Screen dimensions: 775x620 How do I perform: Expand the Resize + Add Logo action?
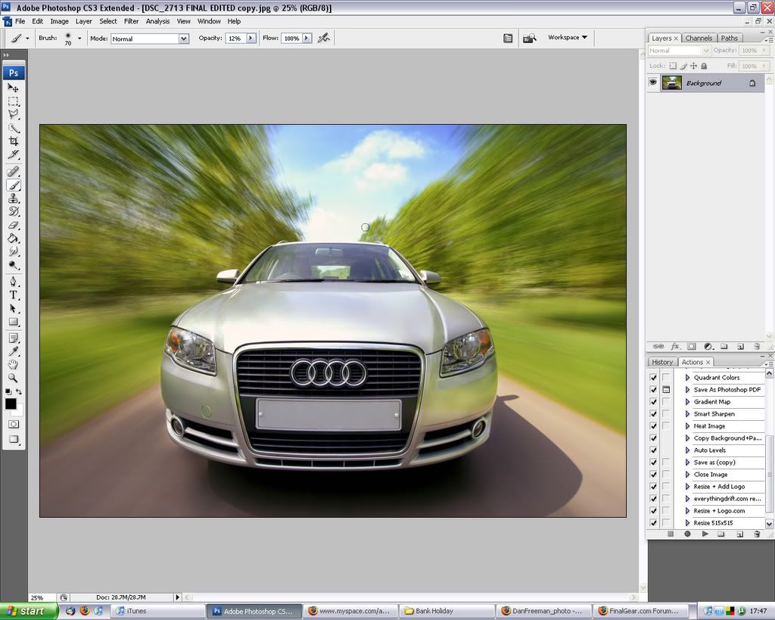tap(687, 487)
